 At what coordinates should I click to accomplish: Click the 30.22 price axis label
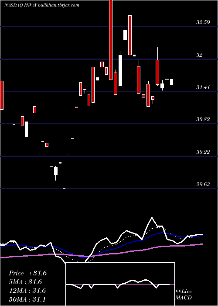pyautogui.click(x=203, y=152)
